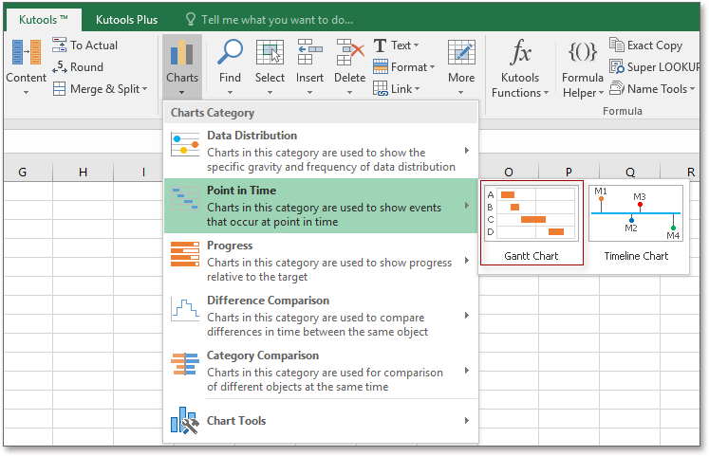Select column O header
The height and width of the screenshot is (456, 709).
[x=509, y=172]
